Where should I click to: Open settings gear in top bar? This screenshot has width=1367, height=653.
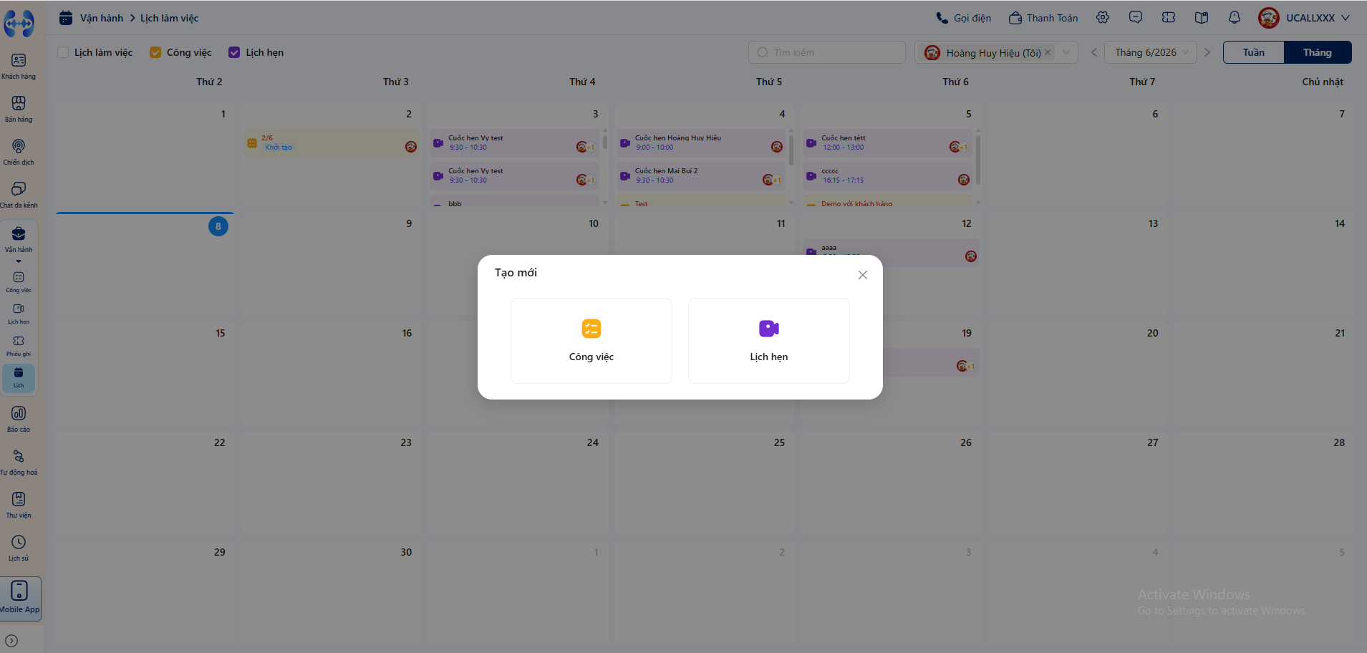pyautogui.click(x=1103, y=18)
